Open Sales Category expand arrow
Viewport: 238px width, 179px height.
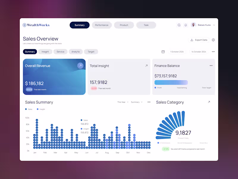click(209, 102)
